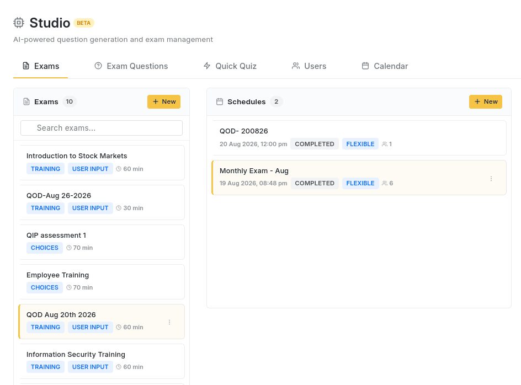The image size is (521, 385).
Task: Click TRAINING tag on QOD Aug 20th 2026
Action: 45,327
